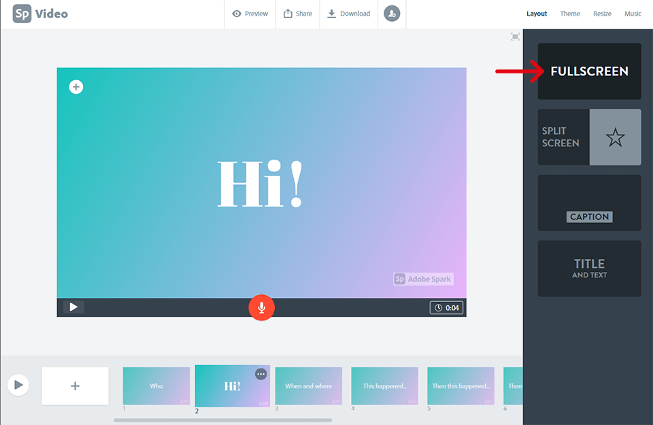Open the options menu on the 'Hi!' slide

[x=261, y=374]
